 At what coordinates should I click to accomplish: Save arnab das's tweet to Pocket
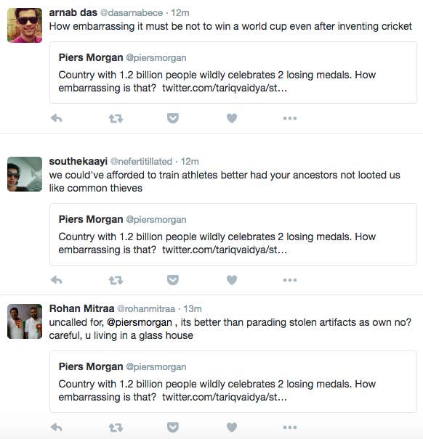point(173,118)
